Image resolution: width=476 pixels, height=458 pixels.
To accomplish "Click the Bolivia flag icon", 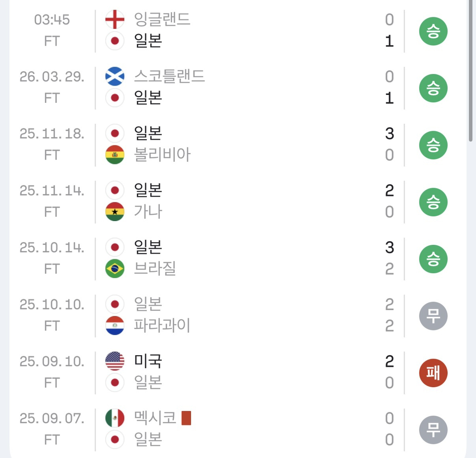I will (115, 155).
